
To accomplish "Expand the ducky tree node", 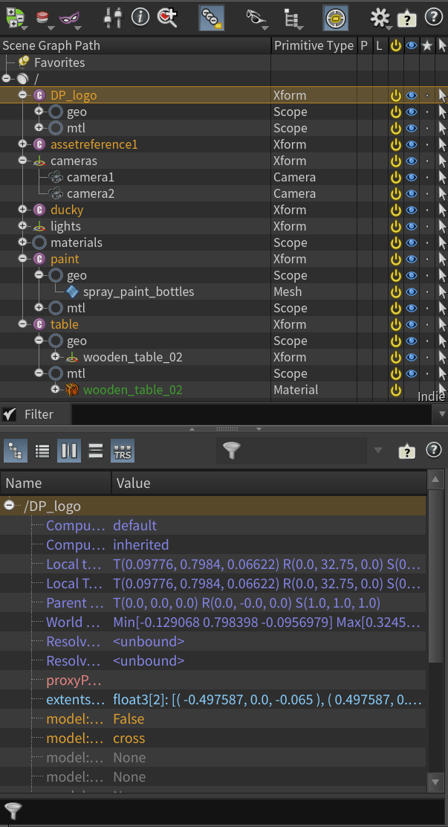I will [x=23, y=210].
